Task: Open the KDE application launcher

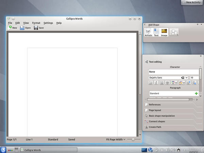Action: point(3,150)
